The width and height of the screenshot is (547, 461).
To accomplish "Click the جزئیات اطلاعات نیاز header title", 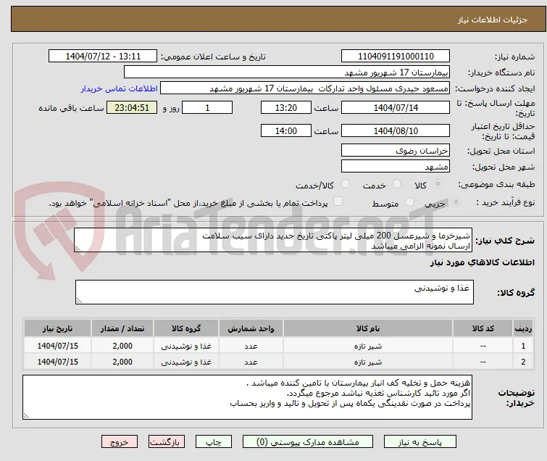I will tap(493, 20).
